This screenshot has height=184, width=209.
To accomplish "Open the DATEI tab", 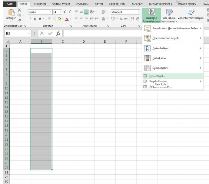I will (10, 4).
